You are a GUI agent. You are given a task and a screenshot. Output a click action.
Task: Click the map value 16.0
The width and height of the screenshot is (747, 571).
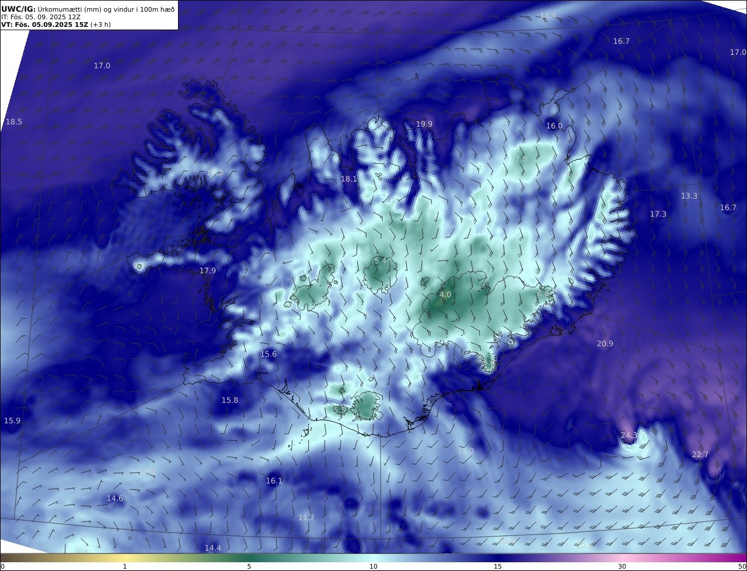point(554,126)
